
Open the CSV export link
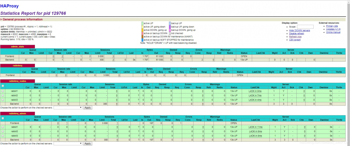[x=295, y=40]
